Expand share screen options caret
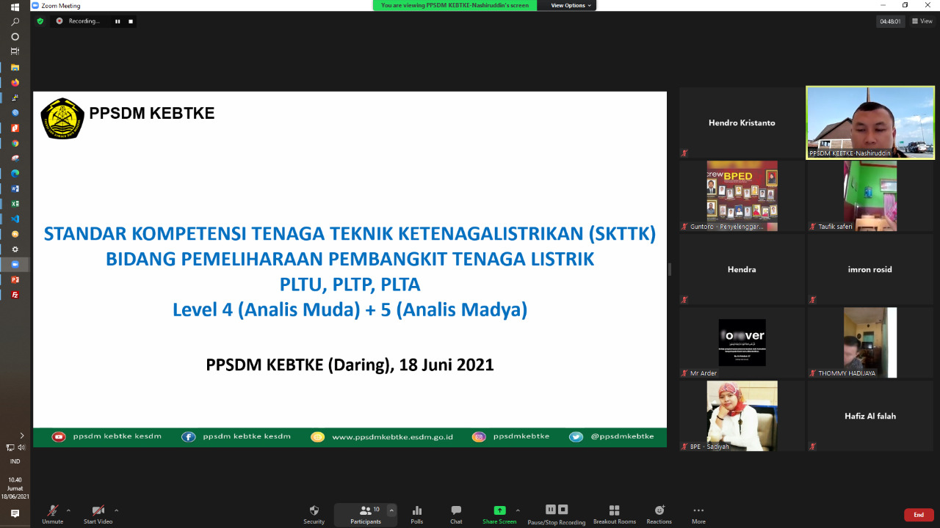Image resolution: width=940 pixels, height=528 pixels. point(518,510)
